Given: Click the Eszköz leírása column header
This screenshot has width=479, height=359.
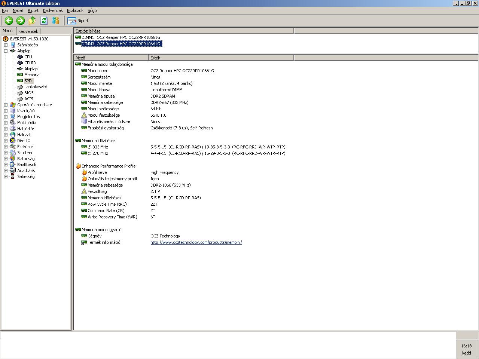Looking at the screenshot, I should coord(184,31).
